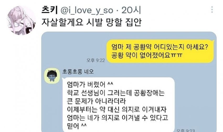Select the line starting 엄마 제 공황약

click(x=160, y=47)
